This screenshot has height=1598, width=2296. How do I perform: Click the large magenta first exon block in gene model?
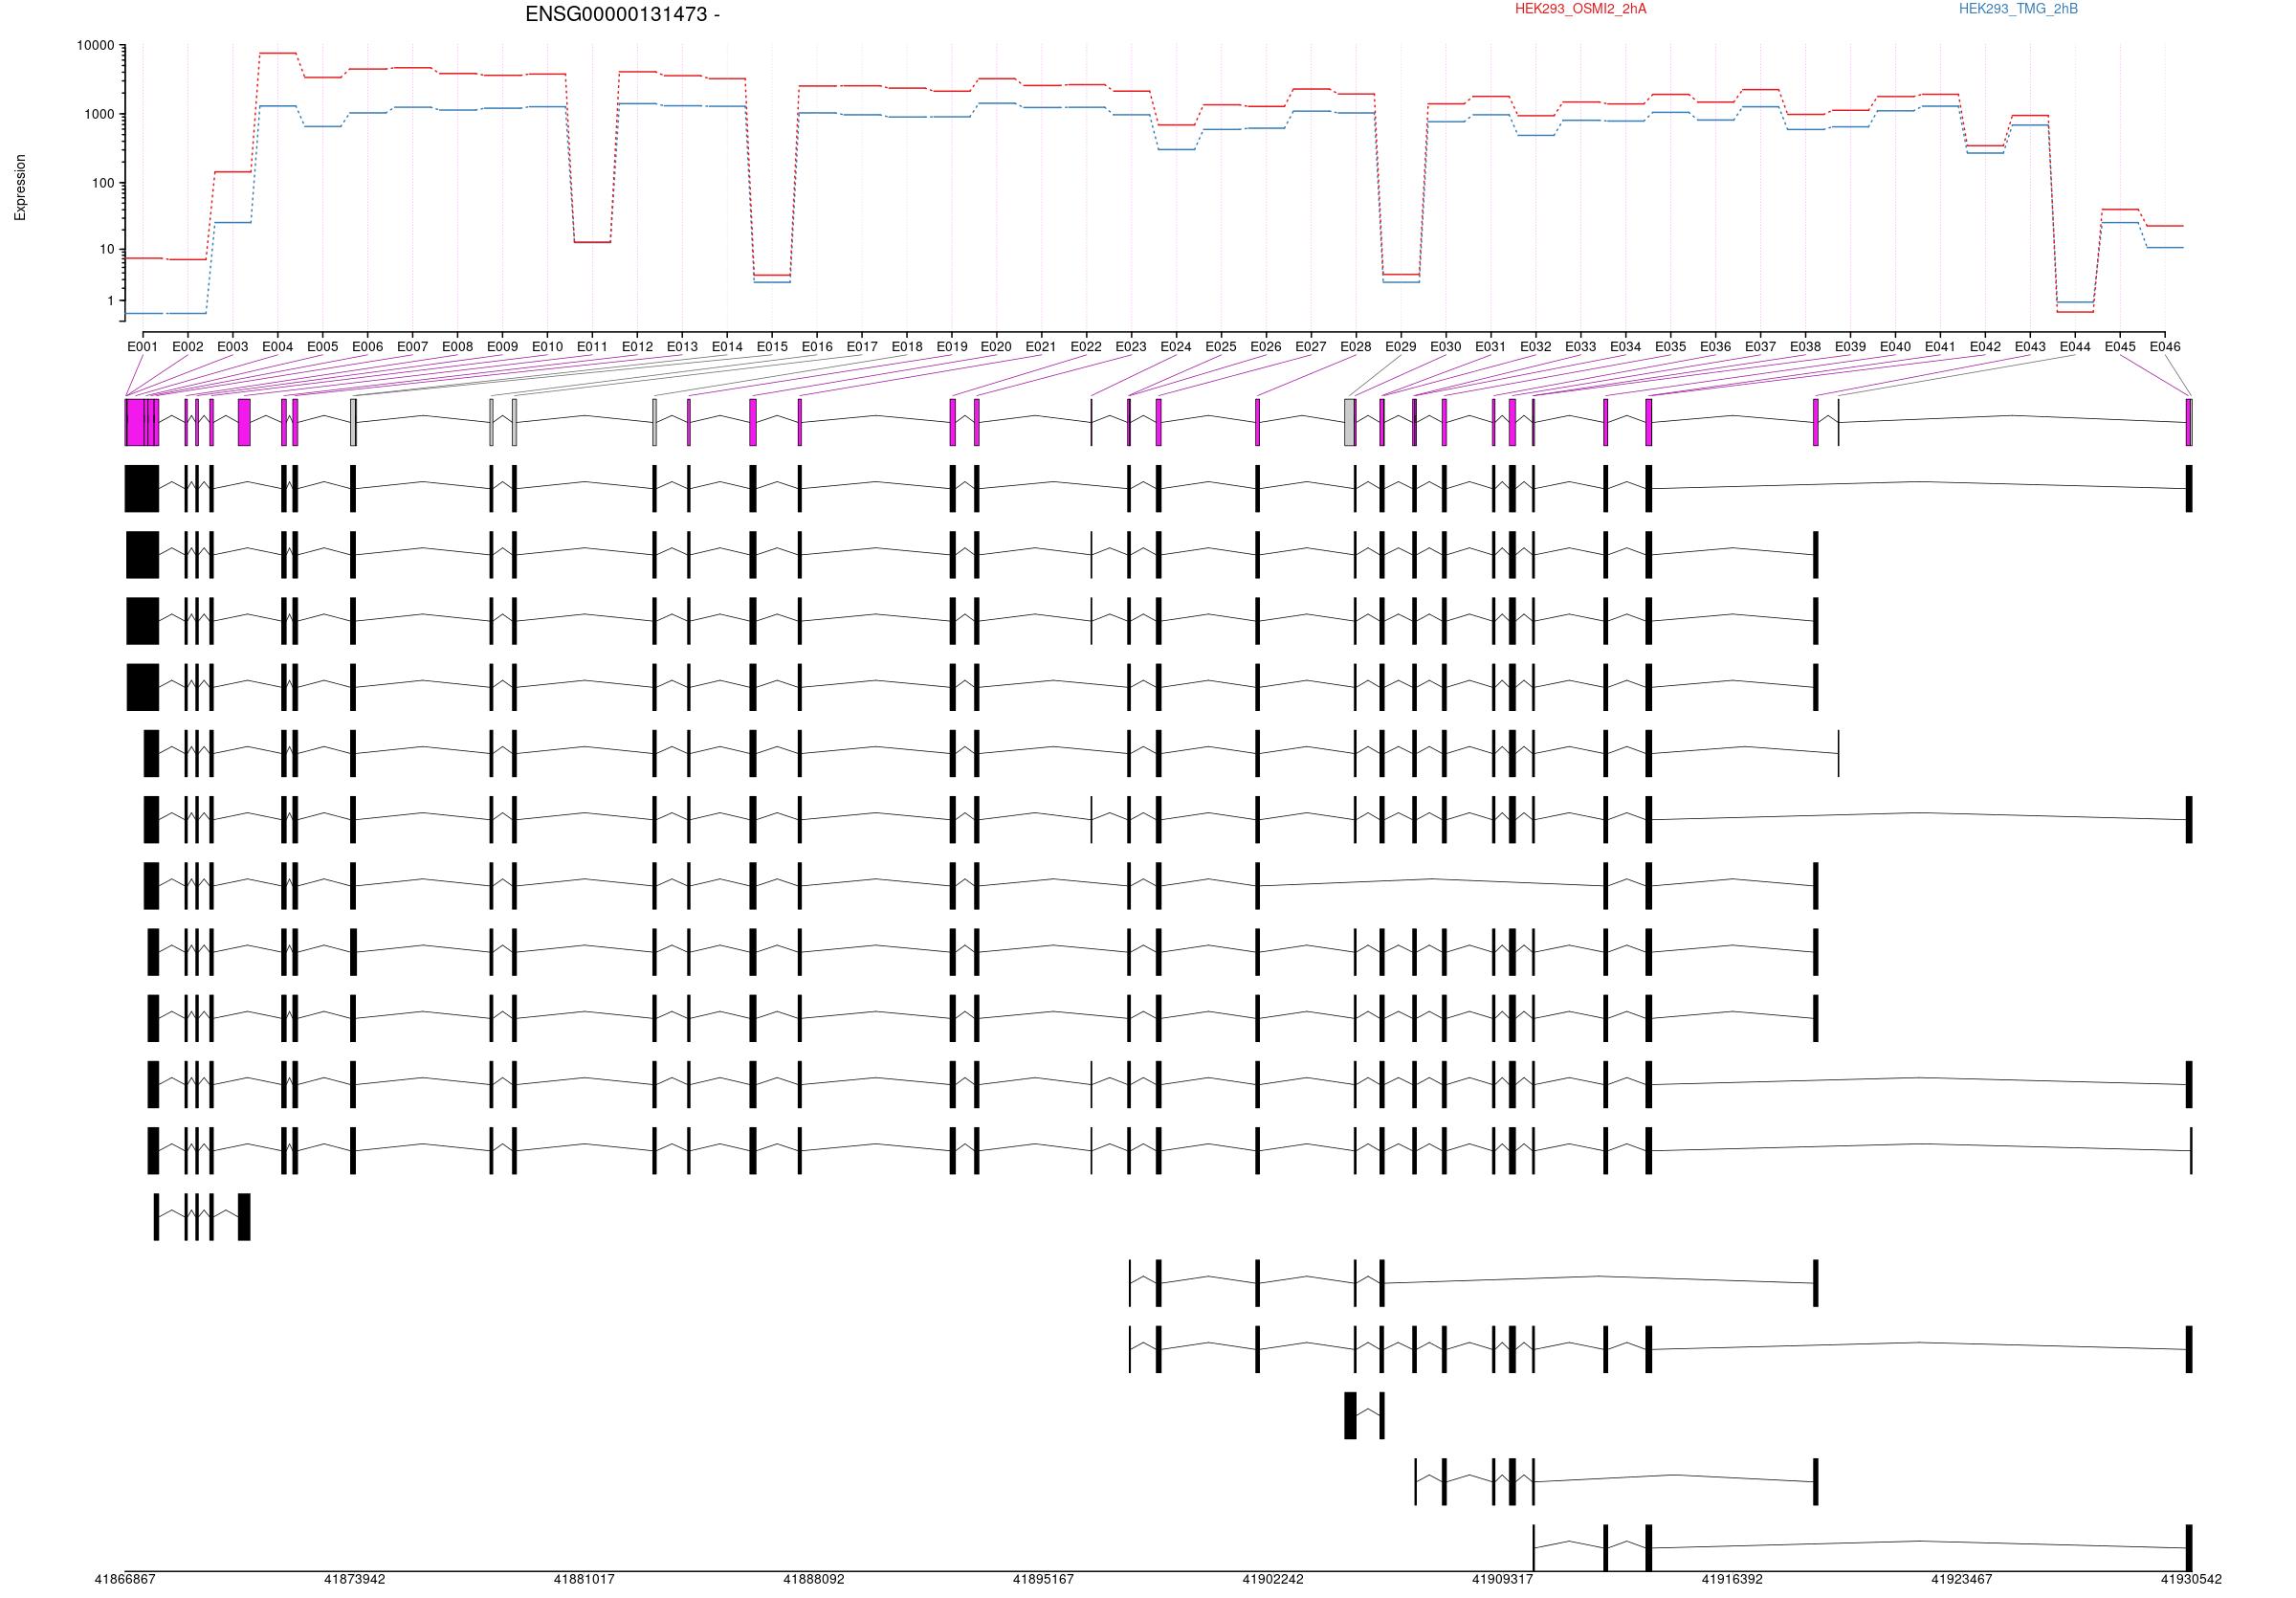click(135, 422)
